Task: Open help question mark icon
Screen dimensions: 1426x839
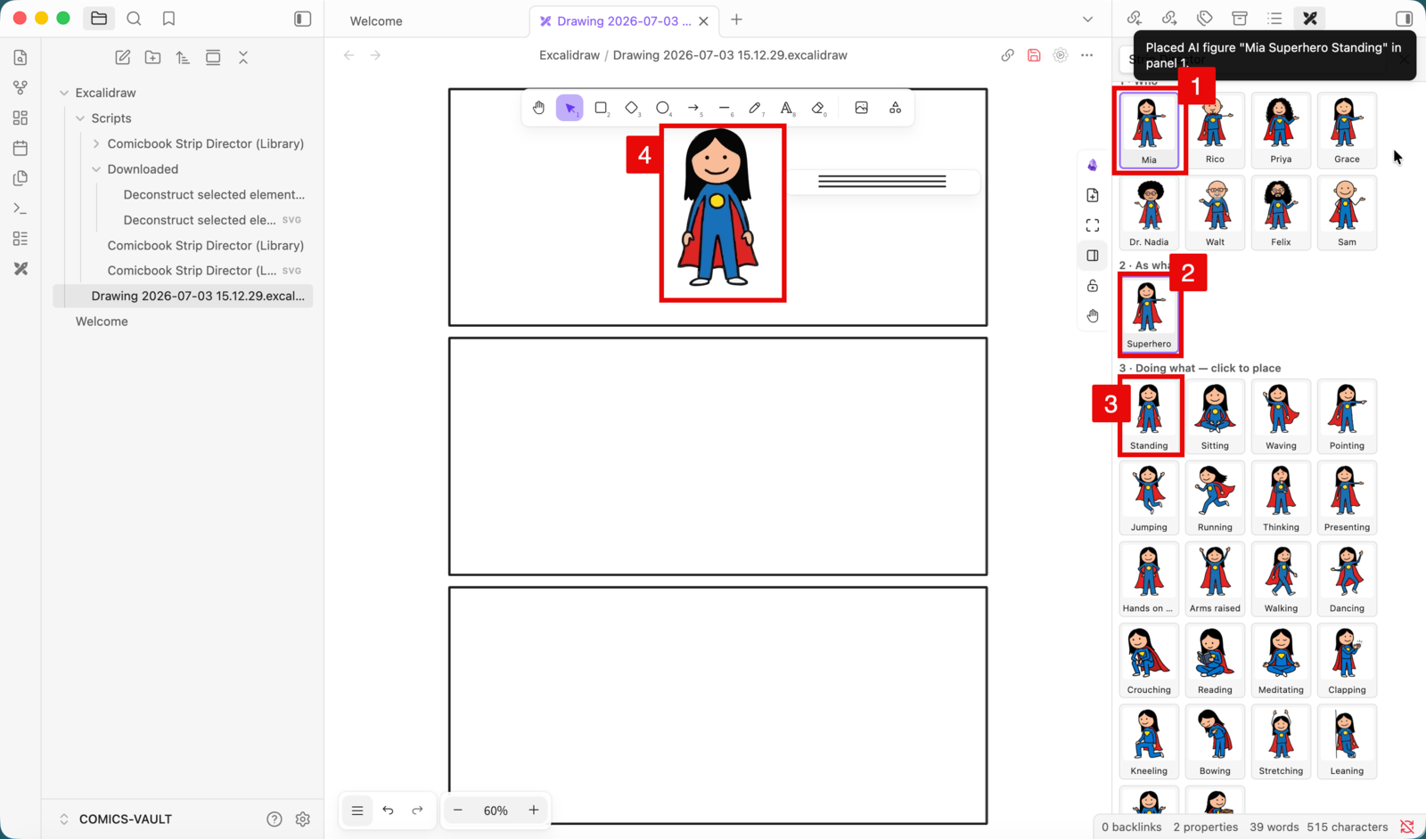Action: pos(275,819)
